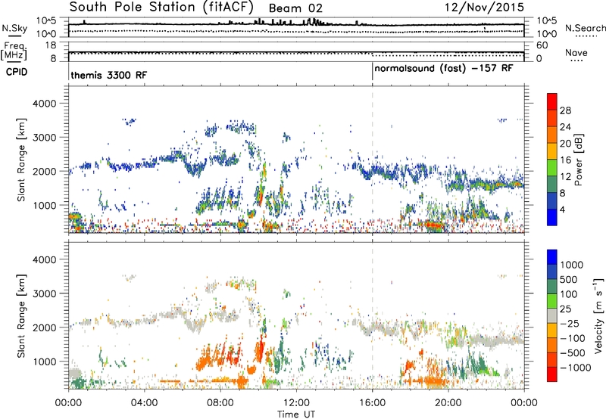This screenshot has width=606, height=419.
Task: Click the '-1000' tick on Velocity colorbar
Action: pyautogui.click(x=576, y=368)
